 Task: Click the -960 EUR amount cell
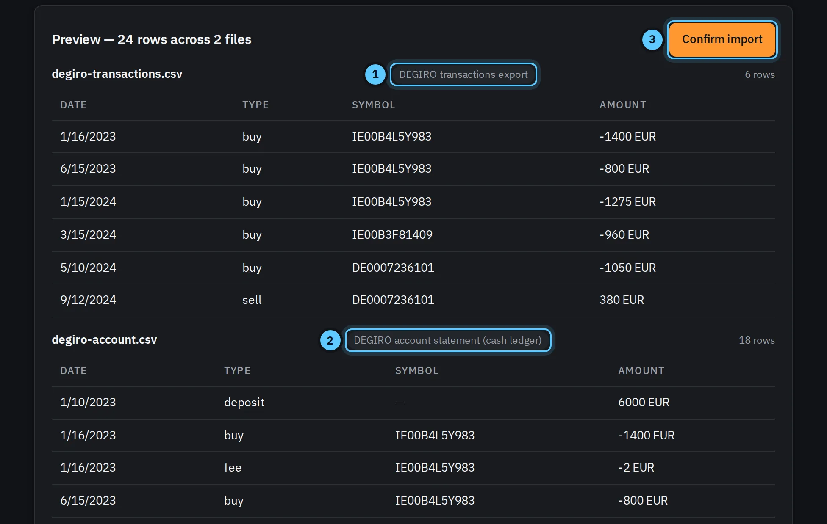pyautogui.click(x=624, y=234)
